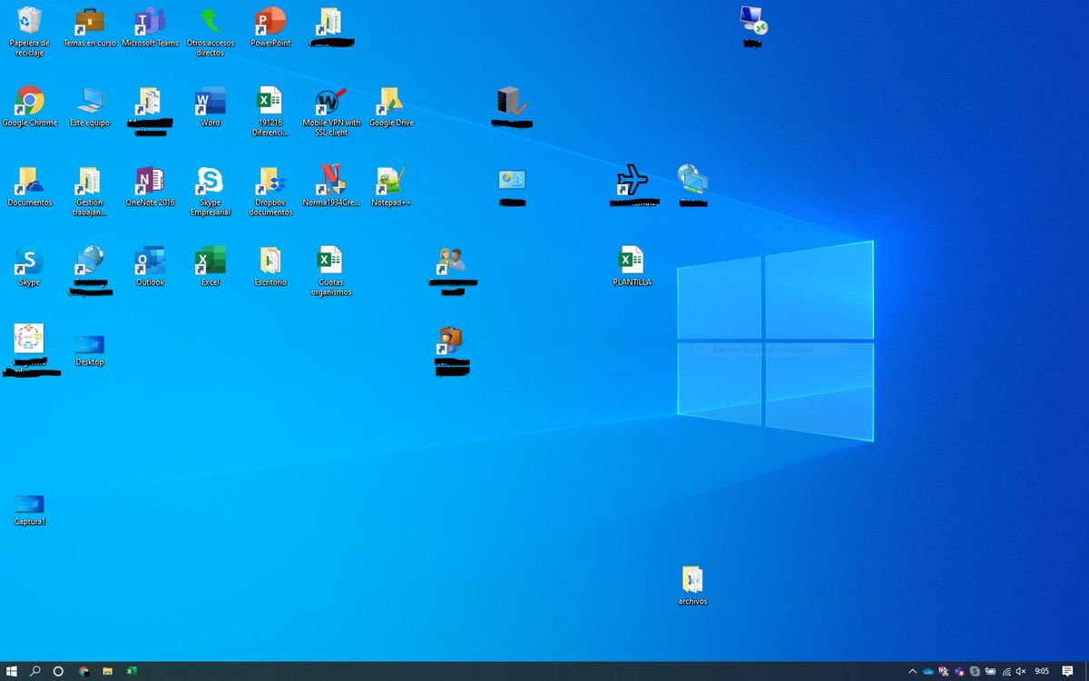The width and height of the screenshot is (1089, 681).
Task: Open the PowerPoint shortcut on desktop
Action: click(x=270, y=27)
